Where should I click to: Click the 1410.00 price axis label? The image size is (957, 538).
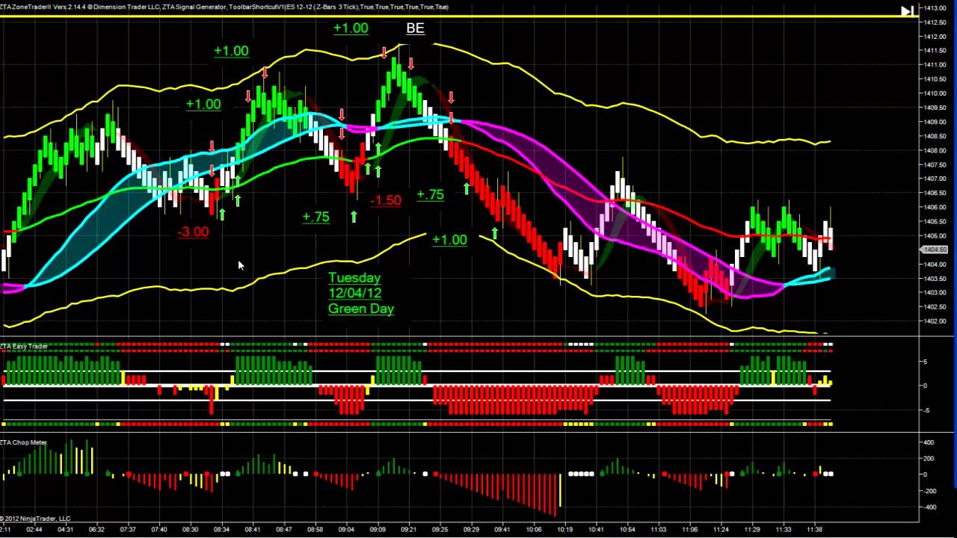coord(935,93)
